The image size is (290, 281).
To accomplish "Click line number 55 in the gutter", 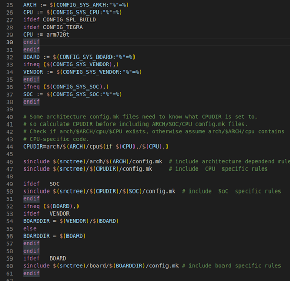I will click(x=9, y=229).
